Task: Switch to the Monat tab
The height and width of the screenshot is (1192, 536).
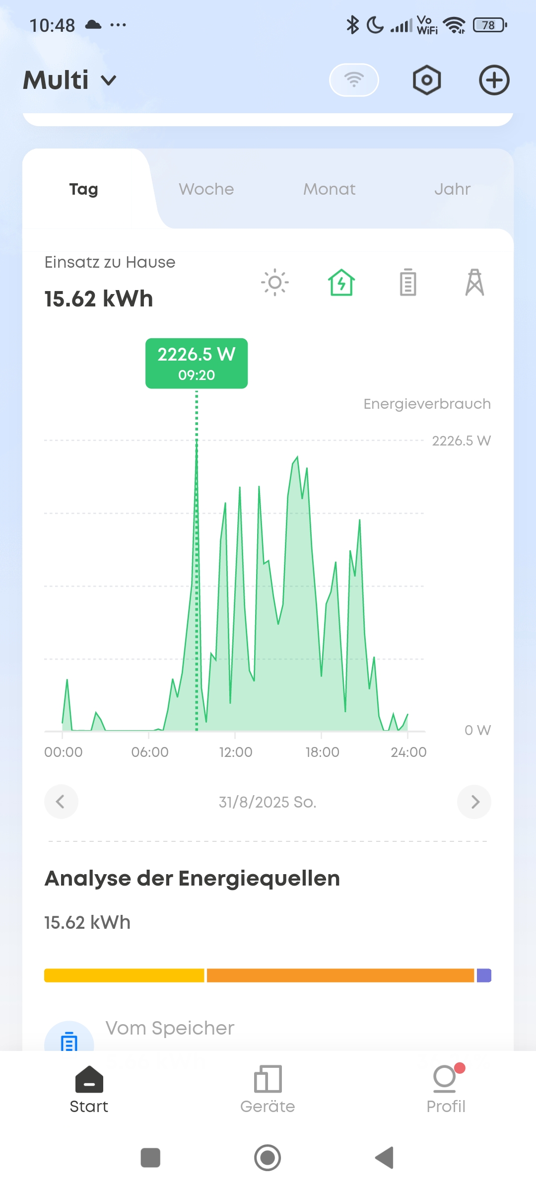Action: [x=330, y=189]
